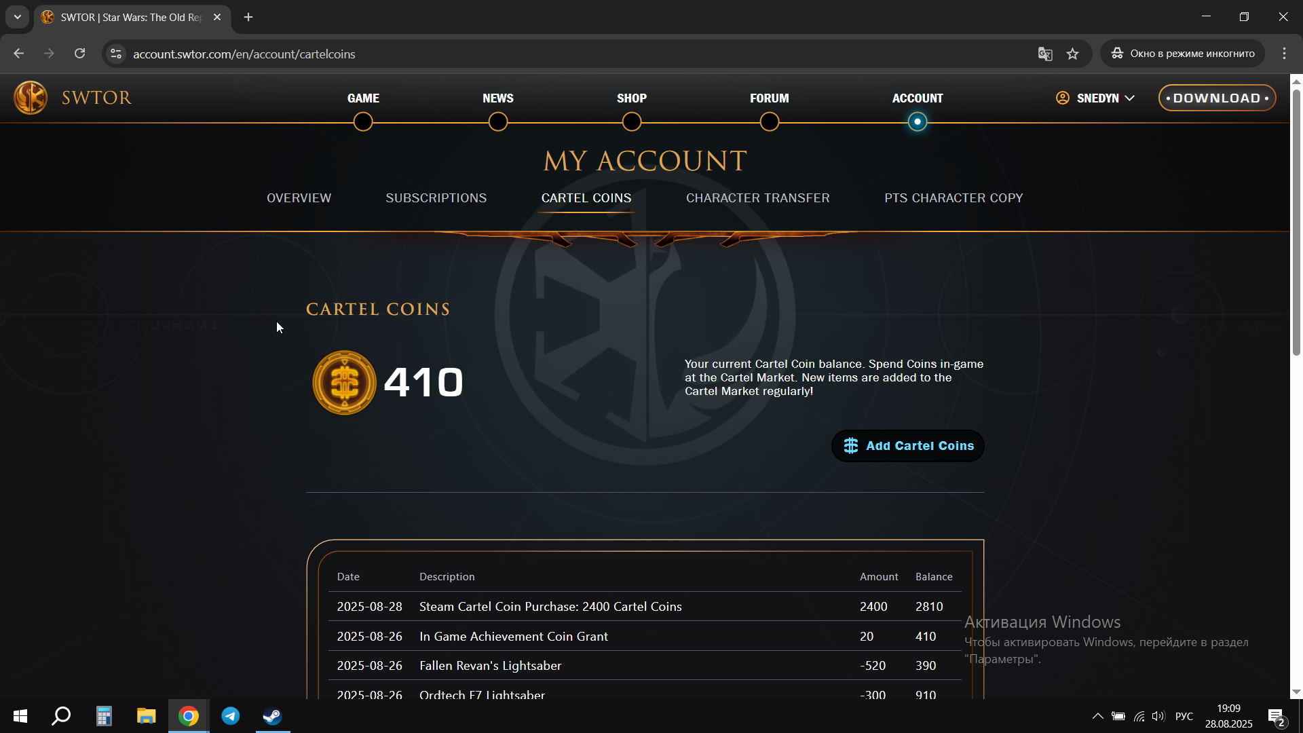Click the 410 coin balance number
Image resolution: width=1303 pixels, height=733 pixels.
(423, 382)
